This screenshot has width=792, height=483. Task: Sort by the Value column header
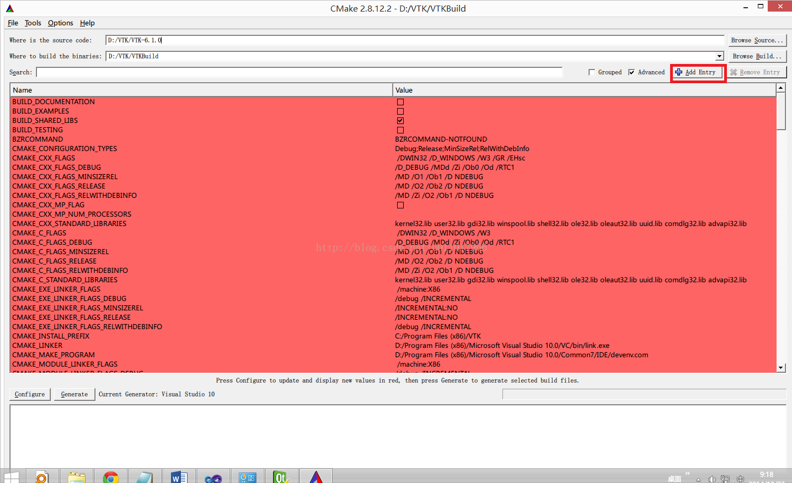[x=584, y=90]
